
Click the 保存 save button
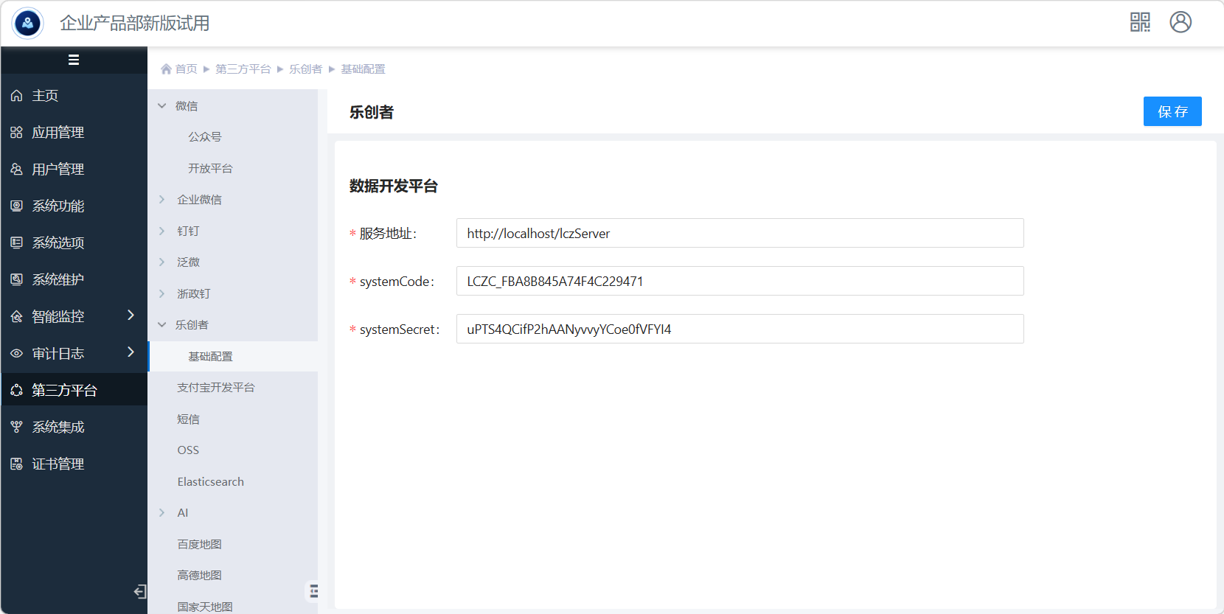(1172, 111)
